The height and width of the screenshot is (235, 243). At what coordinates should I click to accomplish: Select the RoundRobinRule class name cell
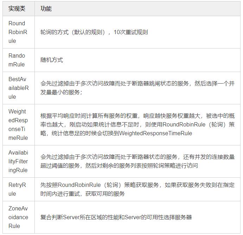pos(17,32)
